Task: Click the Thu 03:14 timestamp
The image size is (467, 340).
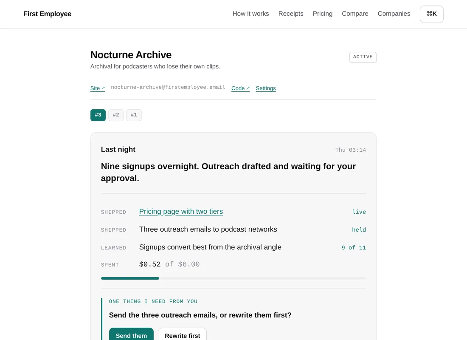Action: [351, 150]
